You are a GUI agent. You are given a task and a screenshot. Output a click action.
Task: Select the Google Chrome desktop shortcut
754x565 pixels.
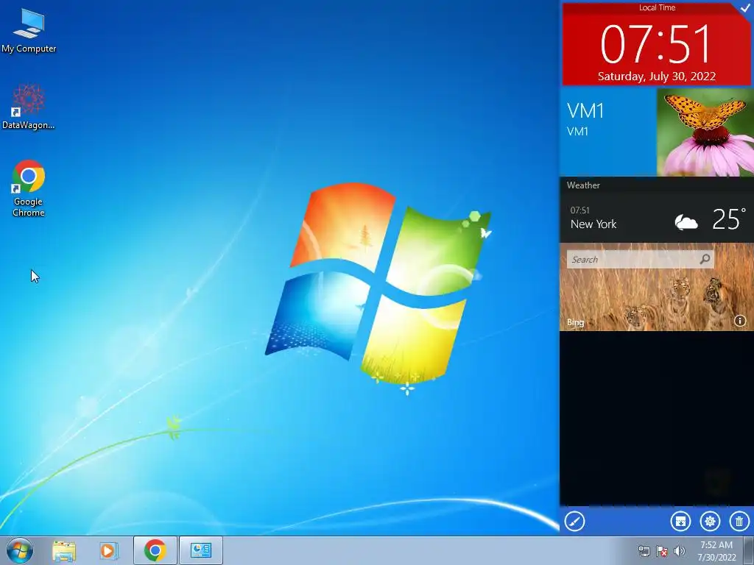pos(29,188)
